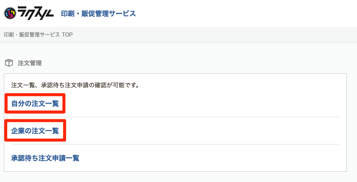
Task: Click the ラクスル wordmark logo
Action: tap(36, 13)
